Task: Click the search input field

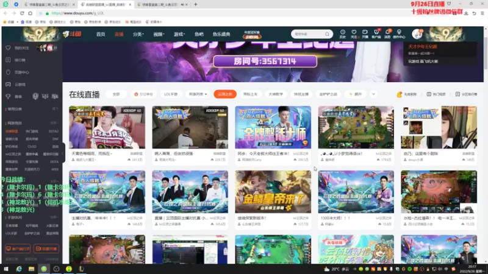Action: 307,34
